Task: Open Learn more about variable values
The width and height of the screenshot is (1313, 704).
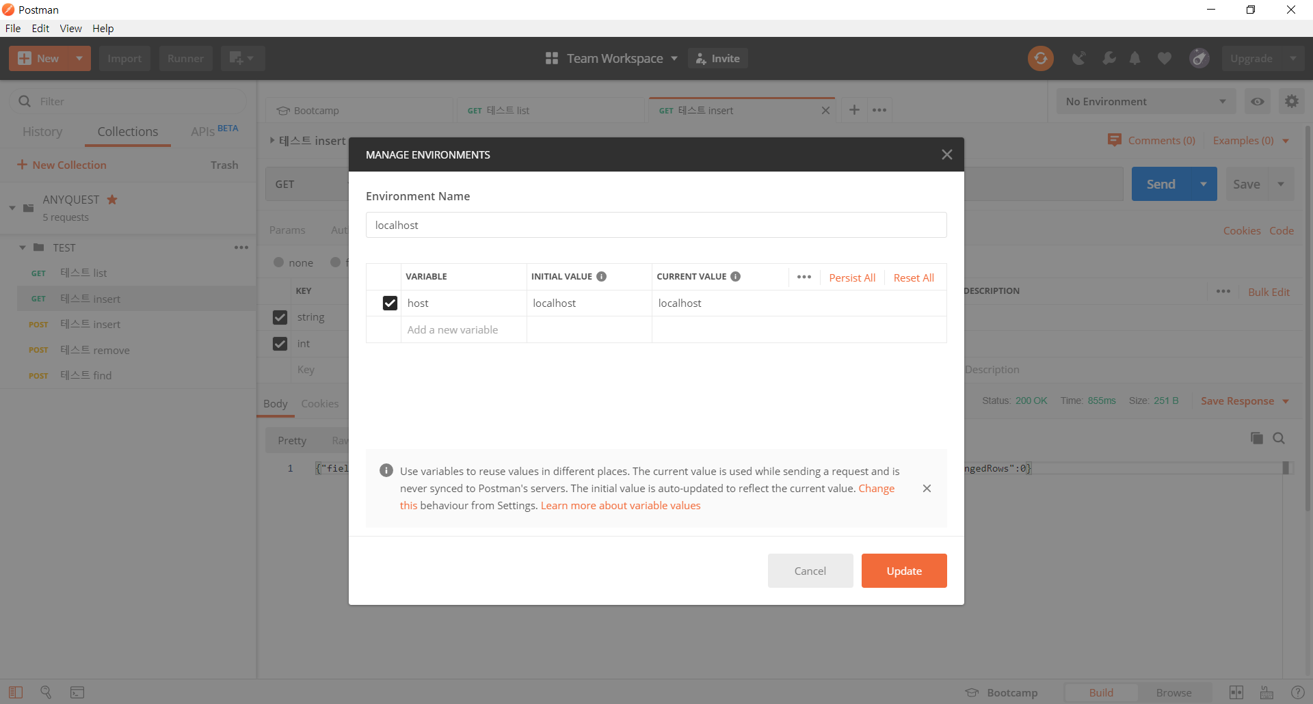Action: point(620,505)
